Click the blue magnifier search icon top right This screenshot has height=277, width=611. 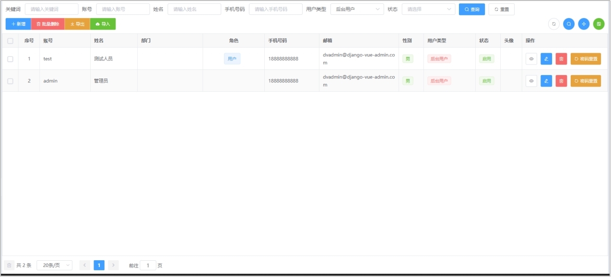[x=569, y=23]
